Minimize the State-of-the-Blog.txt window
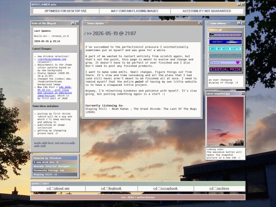The height and width of the screenshot is (207, 276). point(73,23)
